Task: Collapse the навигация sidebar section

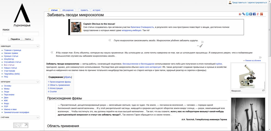Action: [38, 46]
